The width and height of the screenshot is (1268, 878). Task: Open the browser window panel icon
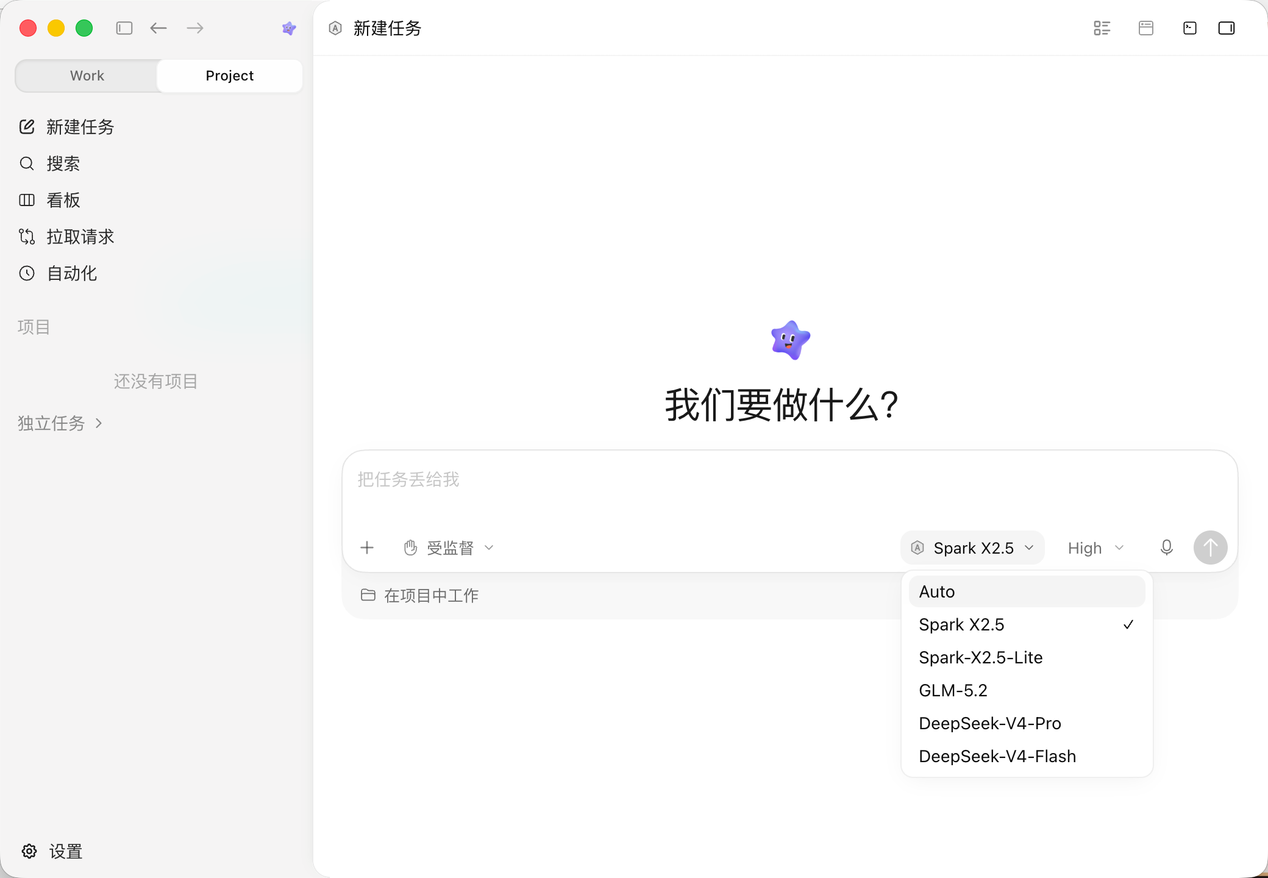[x=1146, y=28]
